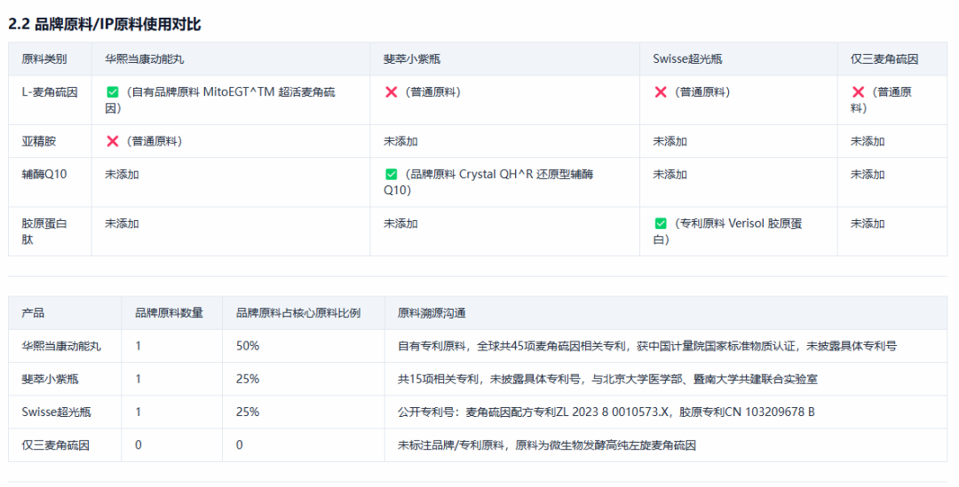Click 未添加 in 亚精胺 row under 斐萃小紫瓶

pos(400,141)
